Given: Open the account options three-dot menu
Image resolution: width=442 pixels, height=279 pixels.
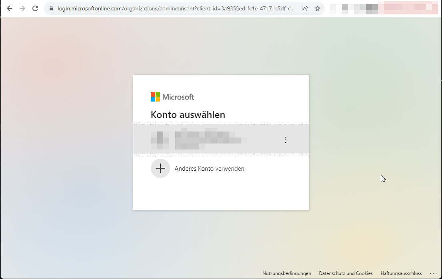Looking at the screenshot, I should [286, 139].
